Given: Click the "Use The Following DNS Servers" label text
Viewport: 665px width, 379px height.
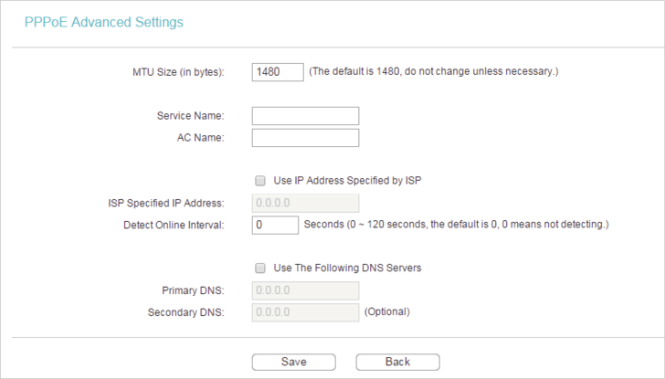Looking at the screenshot, I should click(x=347, y=268).
